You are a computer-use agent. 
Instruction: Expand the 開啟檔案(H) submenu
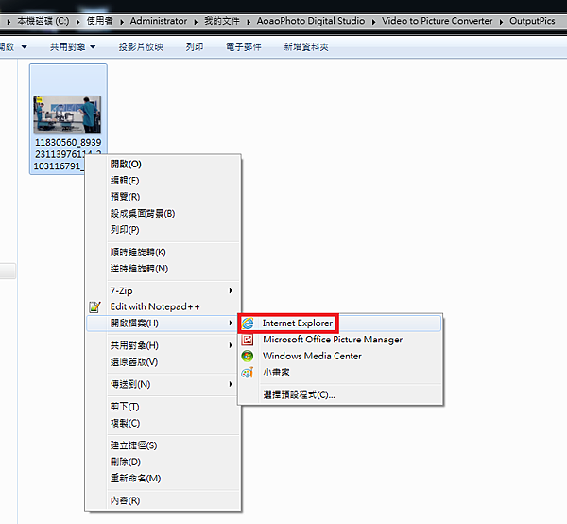coord(163,323)
